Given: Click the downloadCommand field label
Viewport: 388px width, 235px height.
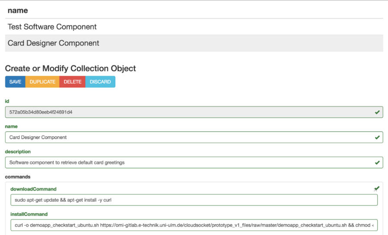Looking at the screenshot, I should coord(33,189).
